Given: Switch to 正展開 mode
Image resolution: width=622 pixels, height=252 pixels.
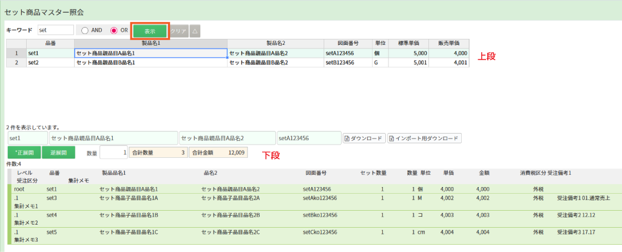Looking at the screenshot, I should tap(24, 153).
